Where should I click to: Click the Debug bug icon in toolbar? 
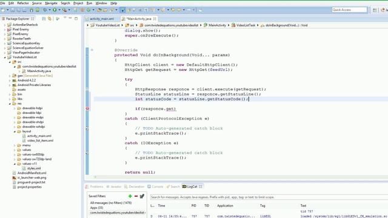45,10
